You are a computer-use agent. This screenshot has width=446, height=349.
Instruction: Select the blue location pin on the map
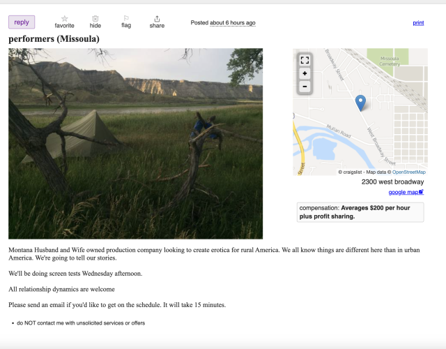(x=360, y=103)
